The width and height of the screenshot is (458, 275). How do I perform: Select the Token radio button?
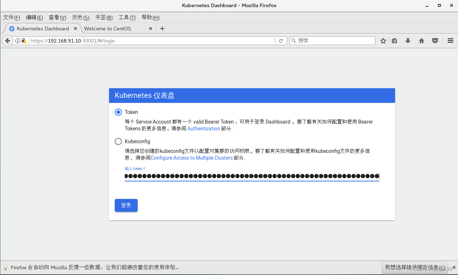tap(118, 112)
